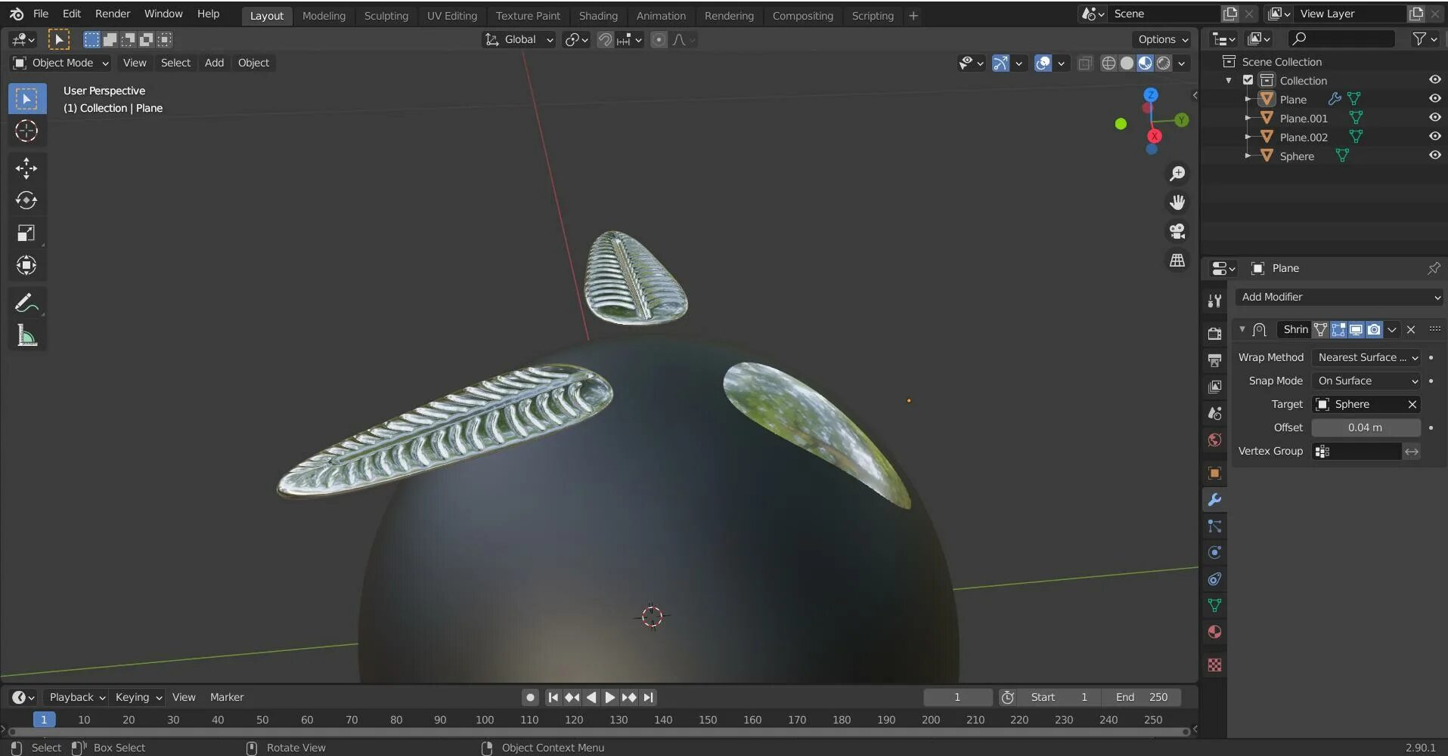Open the Particle properties tab

tap(1214, 526)
